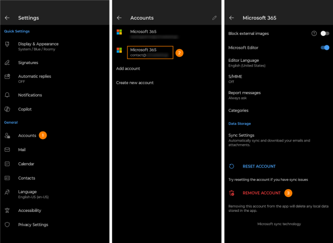Tap the Automatic replies icon
This screenshot has width=333, height=243.
pos(7,76)
